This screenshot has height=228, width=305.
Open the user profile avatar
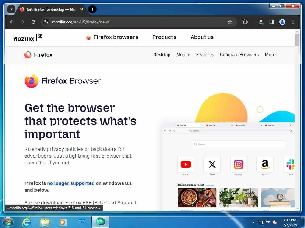tap(282, 22)
